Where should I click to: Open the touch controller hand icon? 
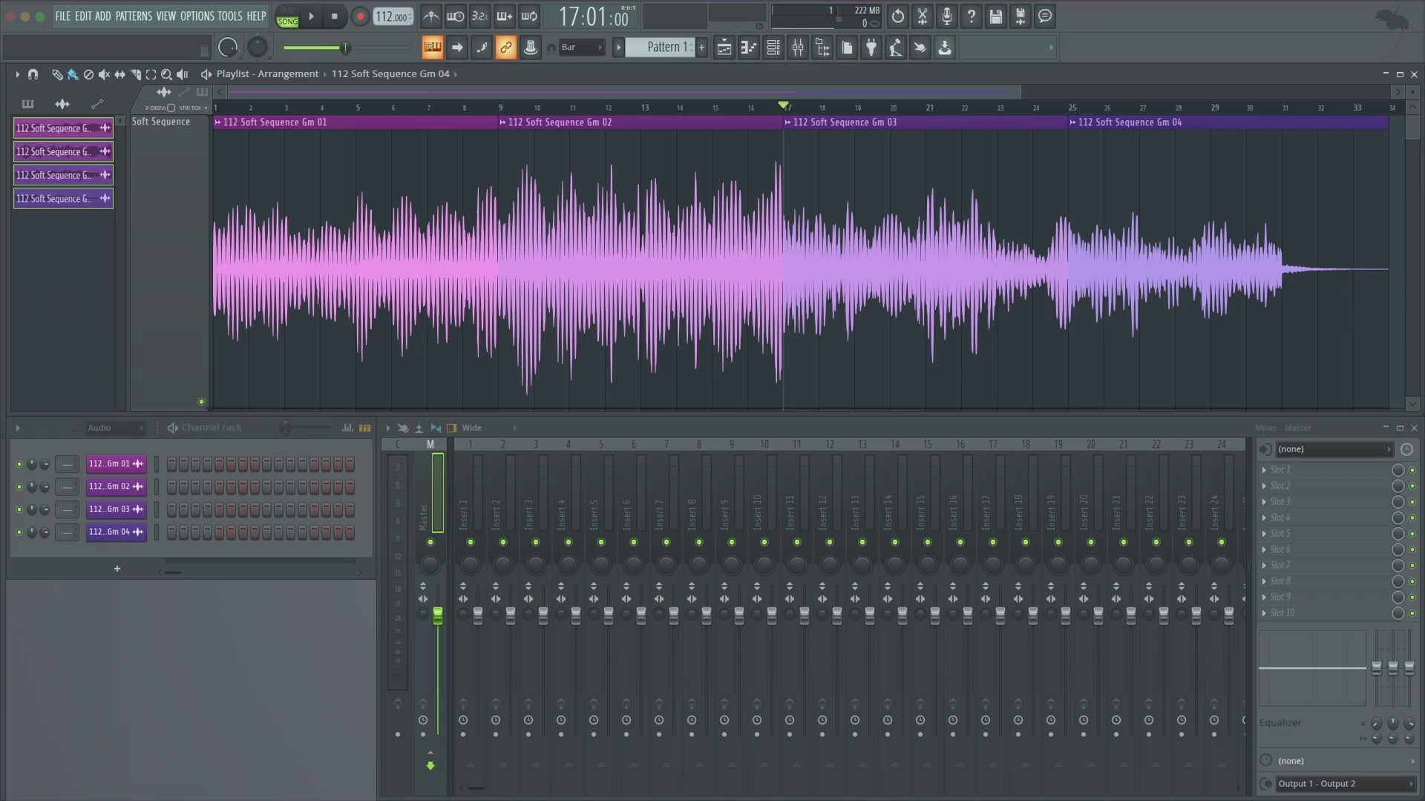point(920,47)
